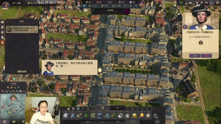This screenshot has height=124, width=221.
Task: Open the newspaper sidebar icon
Action: tap(2, 27)
